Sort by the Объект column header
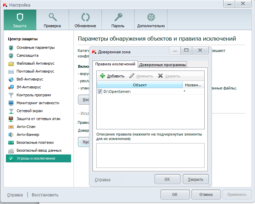 coord(140,85)
